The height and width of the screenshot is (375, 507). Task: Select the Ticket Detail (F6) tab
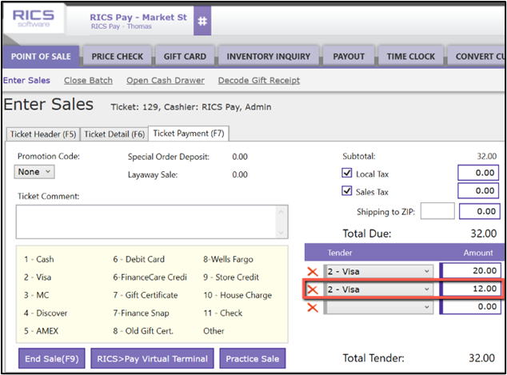pos(114,134)
